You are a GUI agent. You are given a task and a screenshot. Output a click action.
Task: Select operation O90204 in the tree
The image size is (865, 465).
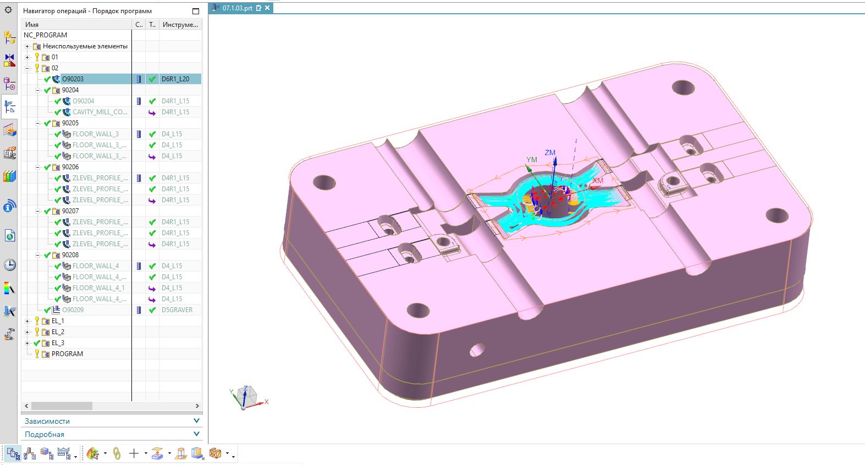(x=83, y=101)
